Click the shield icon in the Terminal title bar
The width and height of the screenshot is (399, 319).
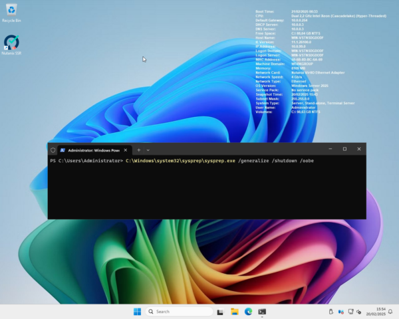53,150
